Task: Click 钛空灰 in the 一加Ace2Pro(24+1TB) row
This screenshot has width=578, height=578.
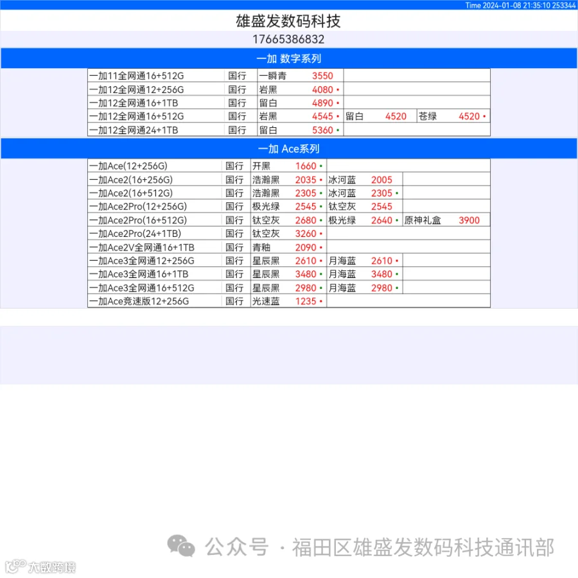Action: (266, 234)
